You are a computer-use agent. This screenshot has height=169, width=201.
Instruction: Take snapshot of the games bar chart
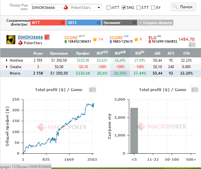[195, 90]
